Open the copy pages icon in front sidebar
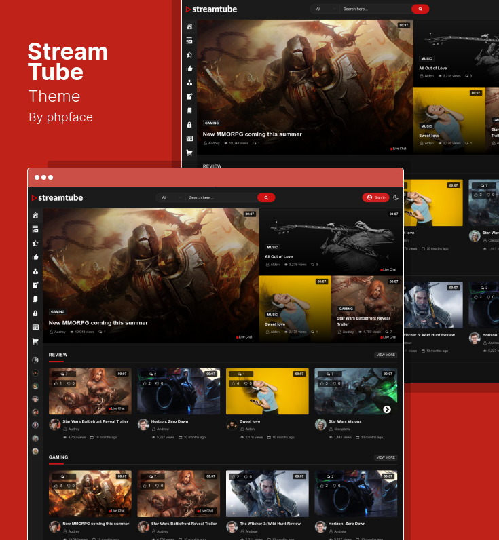This screenshot has width=499, height=540. 35,299
